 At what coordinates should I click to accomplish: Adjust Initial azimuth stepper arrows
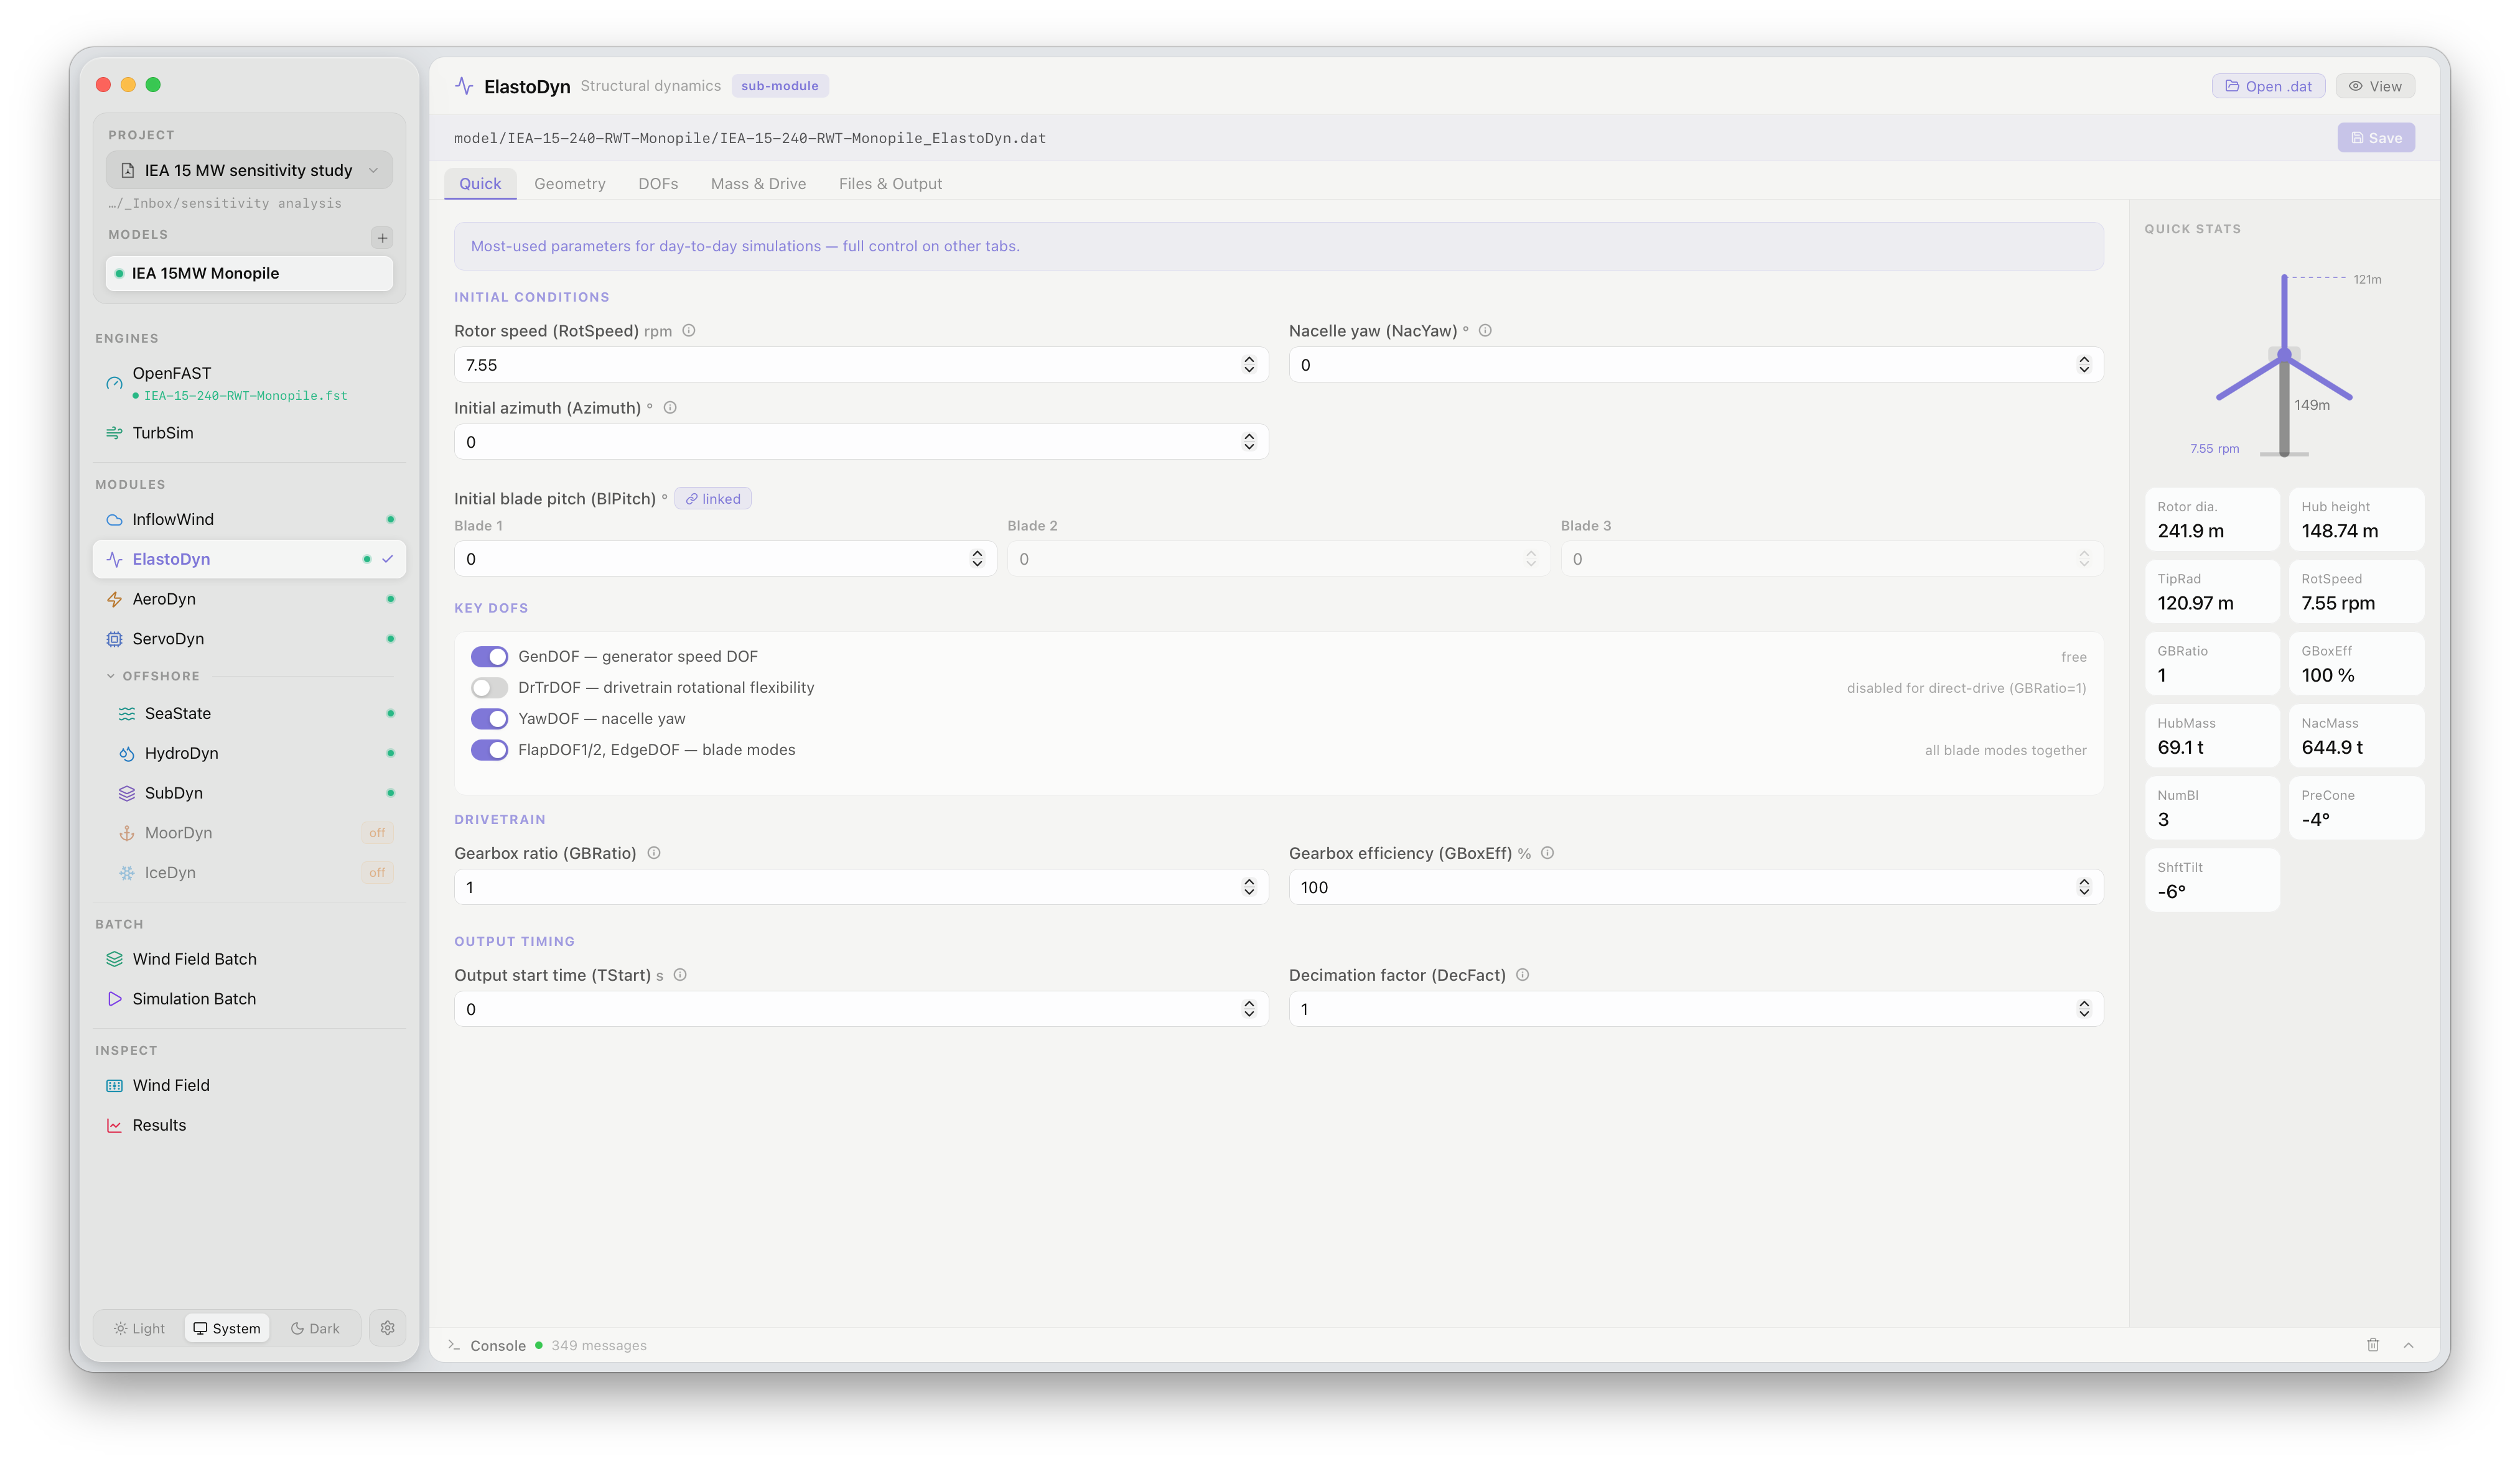click(1249, 442)
